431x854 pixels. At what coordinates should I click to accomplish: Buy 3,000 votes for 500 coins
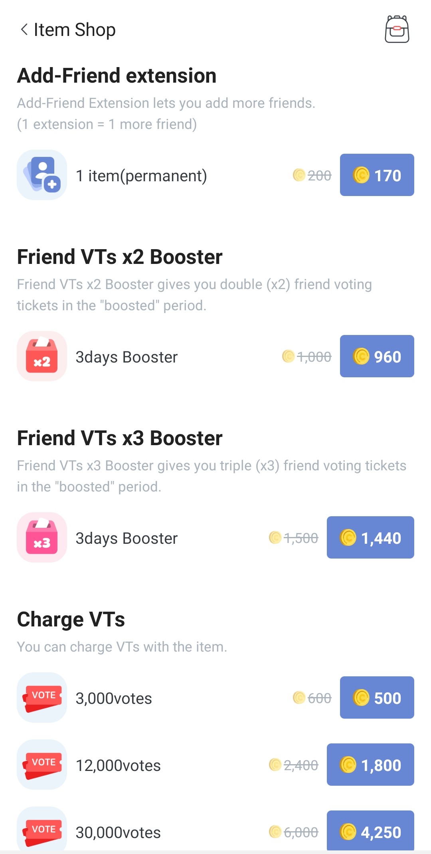point(377,697)
